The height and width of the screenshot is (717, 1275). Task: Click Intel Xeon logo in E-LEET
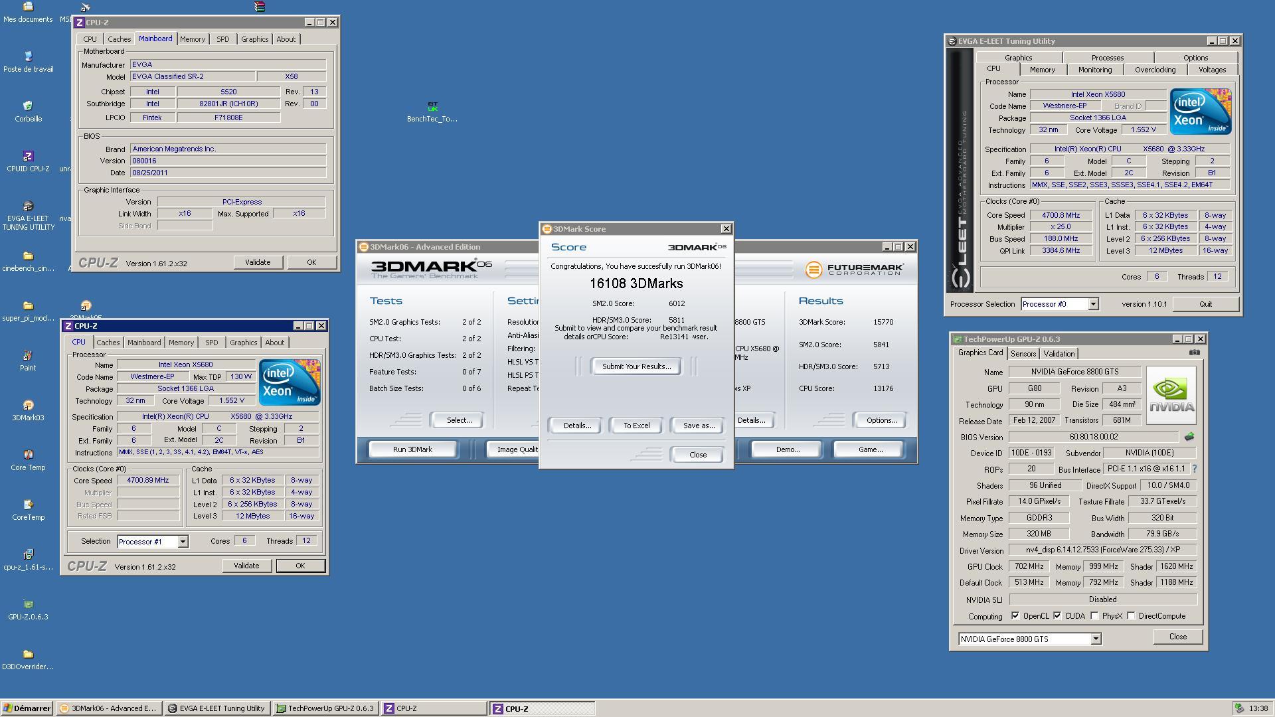[x=1201, y=112]
